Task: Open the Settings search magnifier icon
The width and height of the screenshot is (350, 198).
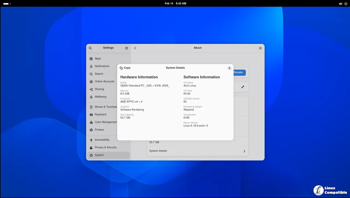Action: (90, 48)
